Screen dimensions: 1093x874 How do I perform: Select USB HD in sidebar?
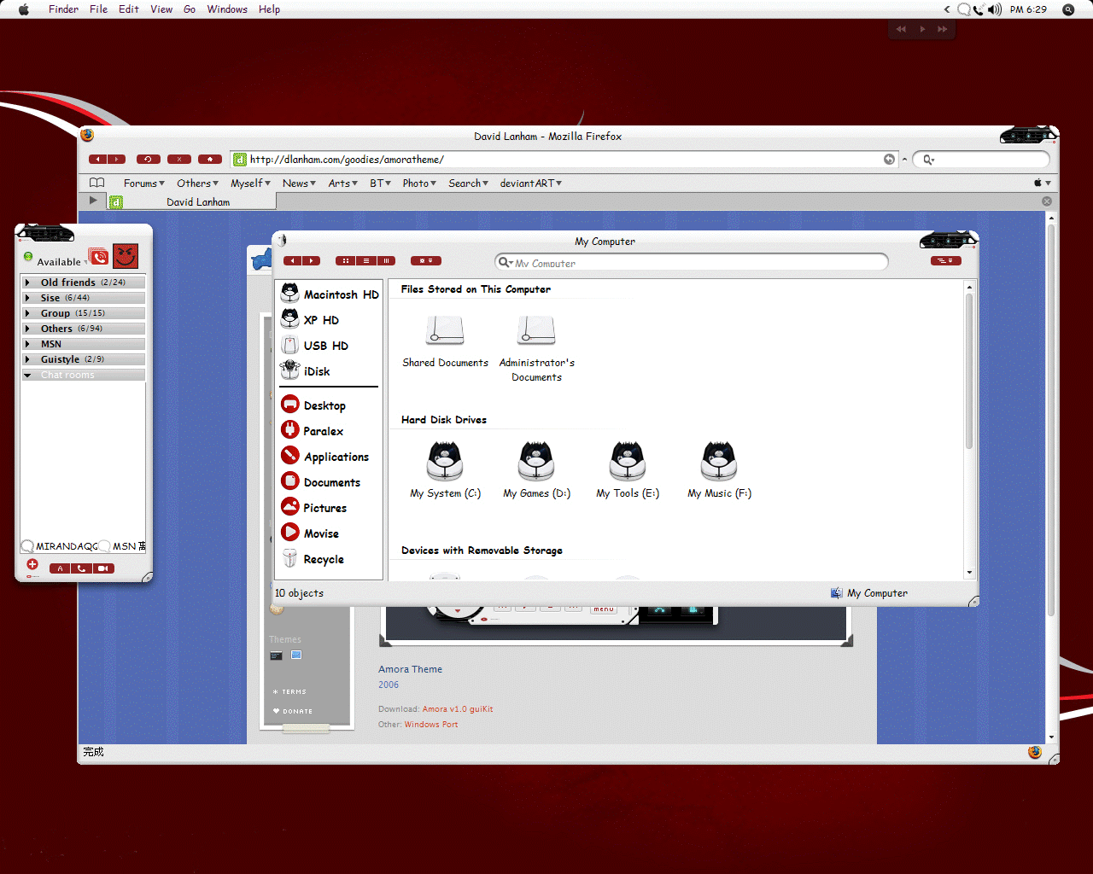pos(315,346)
